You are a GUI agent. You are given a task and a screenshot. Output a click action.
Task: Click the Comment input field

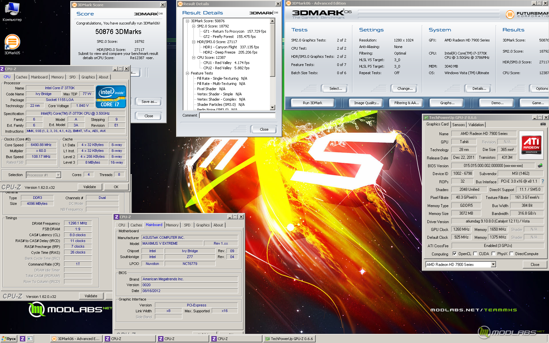click(x=237, y=115)
